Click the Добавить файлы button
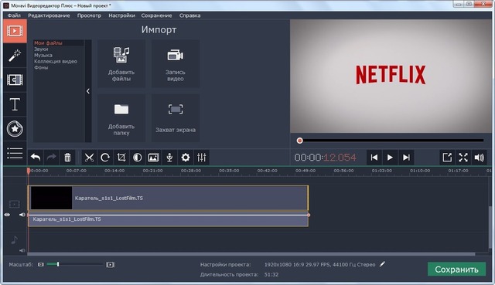This screenshot has height=285, width=495. [121, 63]
